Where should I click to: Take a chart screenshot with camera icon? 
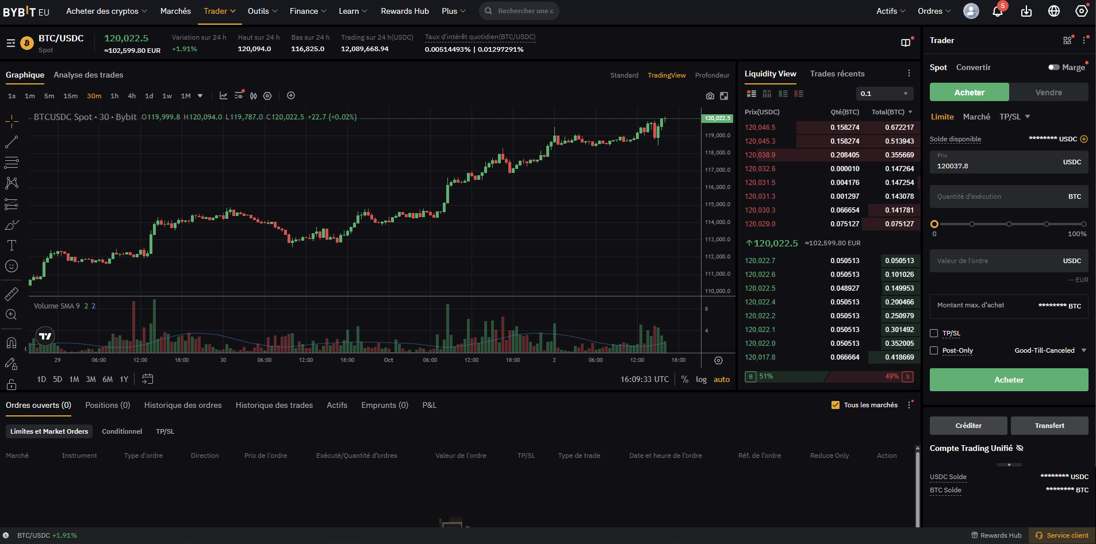(710, 96)
